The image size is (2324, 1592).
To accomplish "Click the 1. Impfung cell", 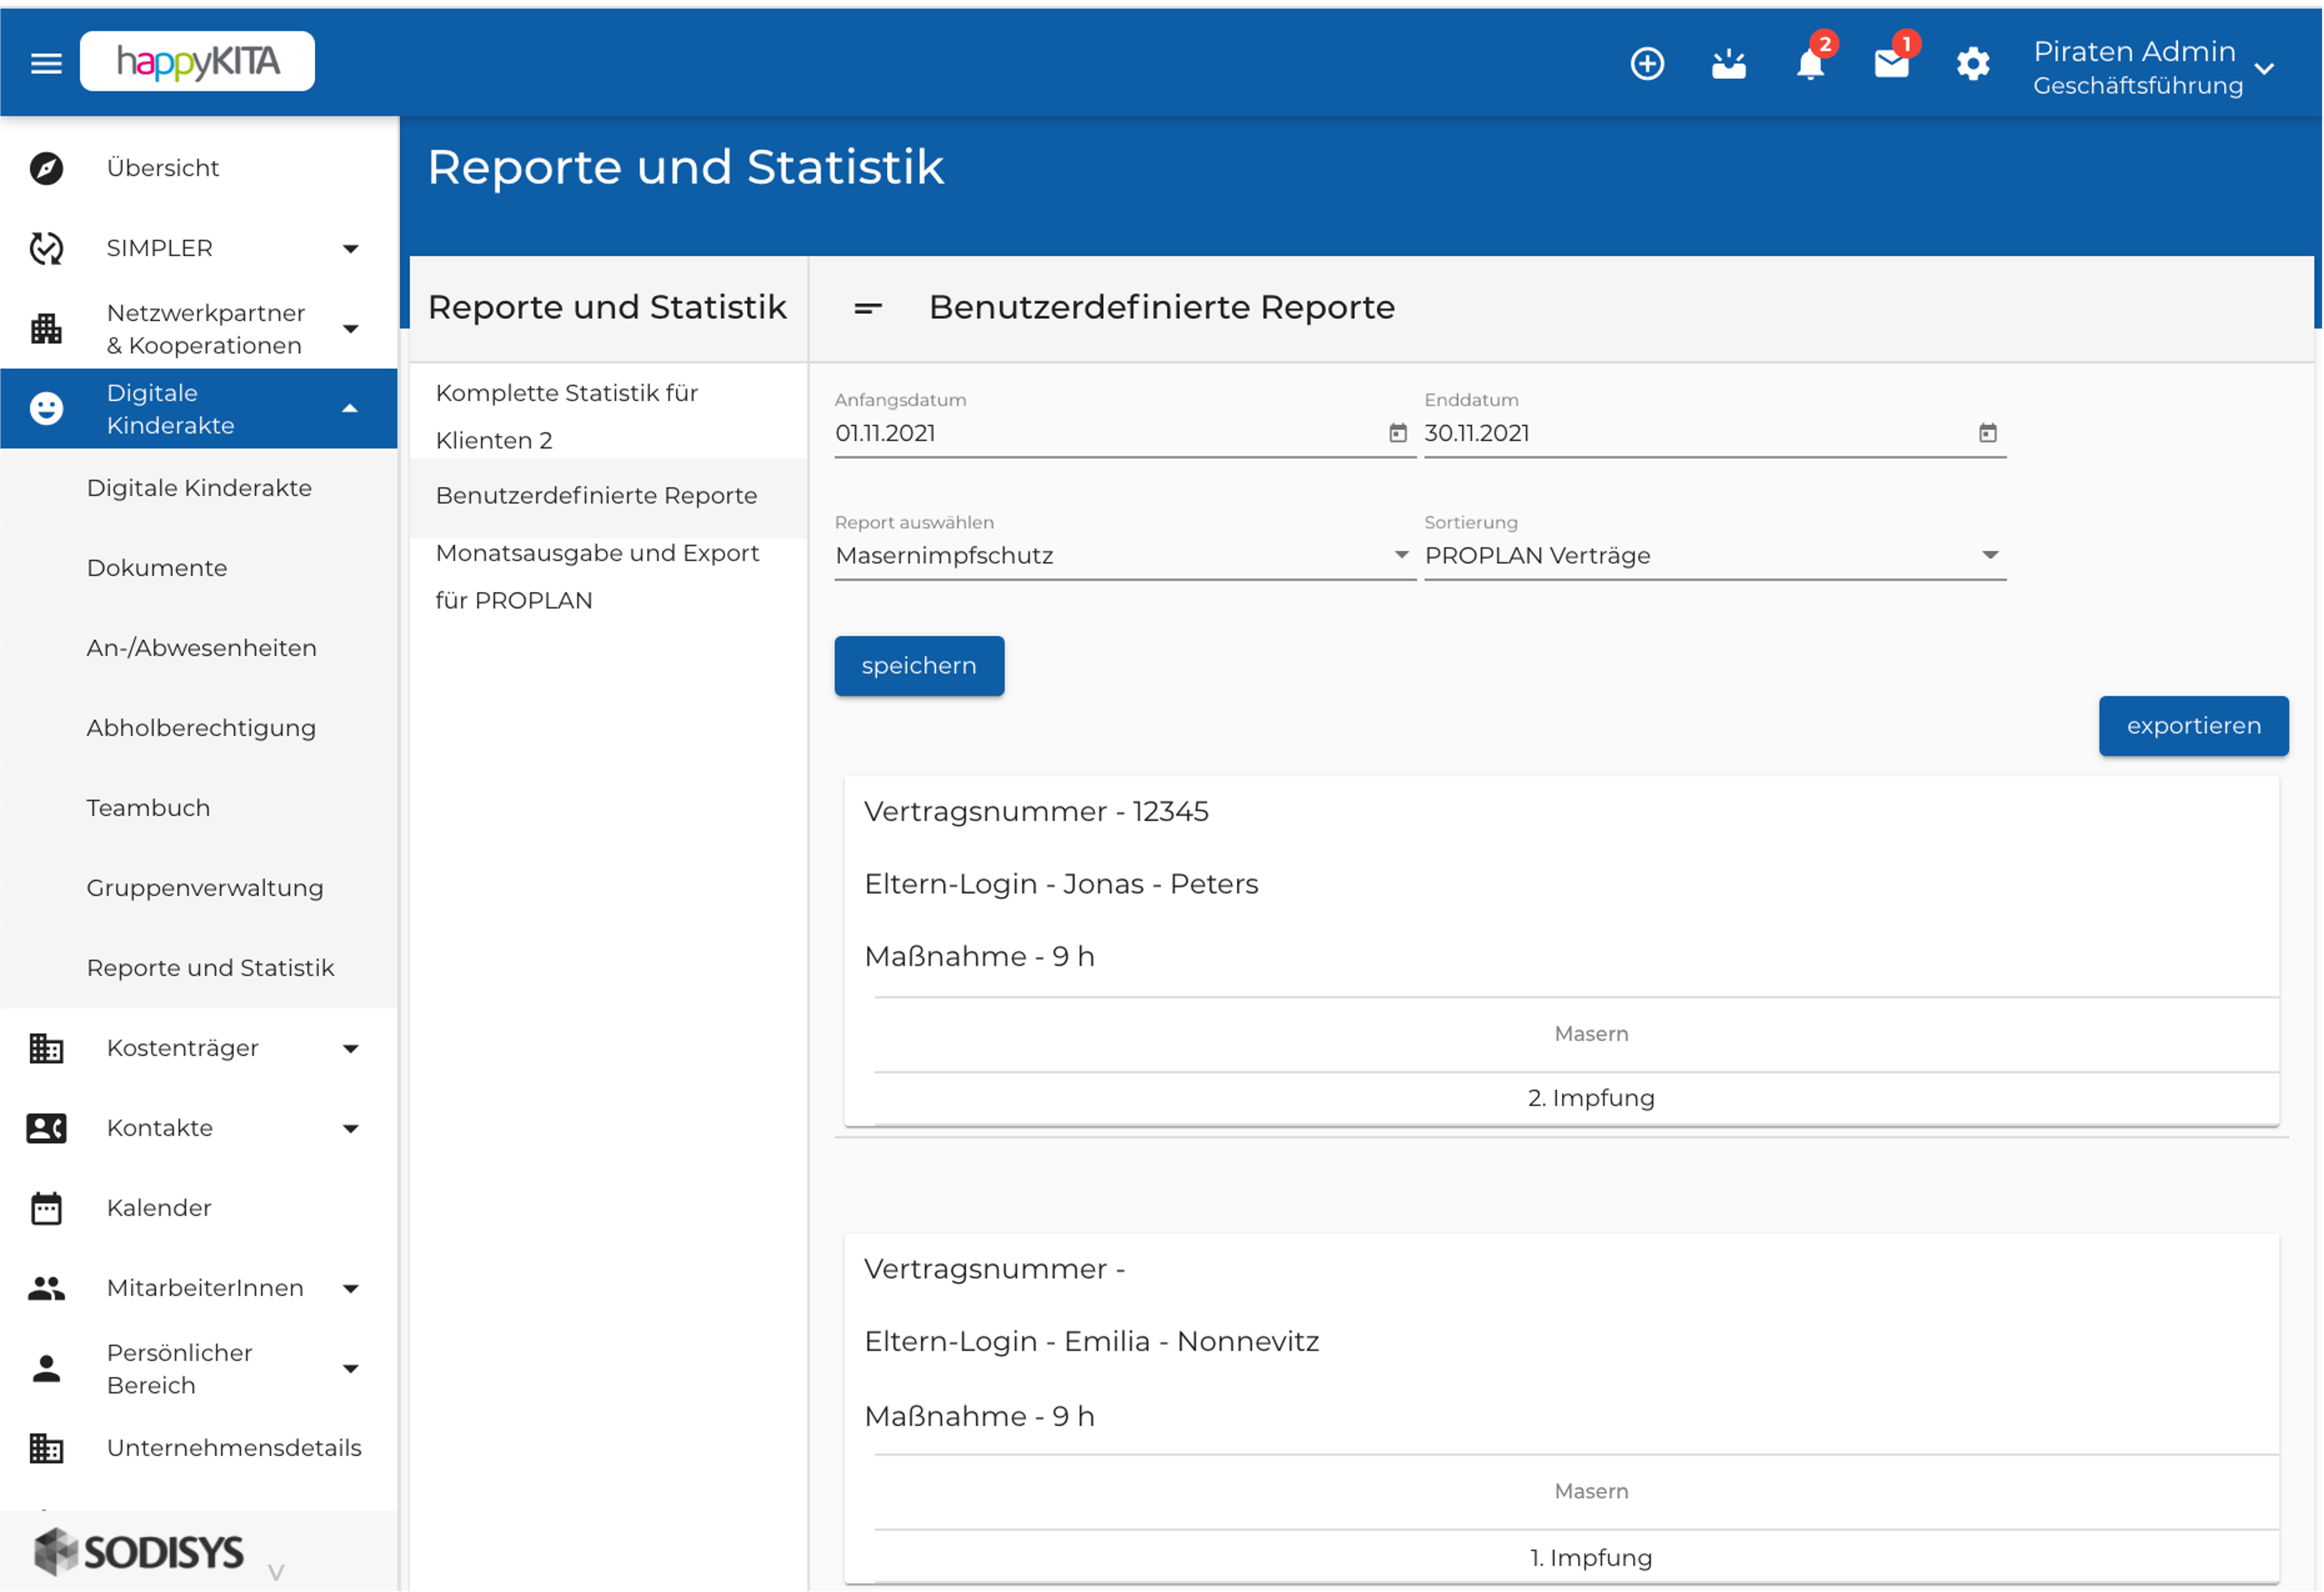I will tap(1591, 1558).
